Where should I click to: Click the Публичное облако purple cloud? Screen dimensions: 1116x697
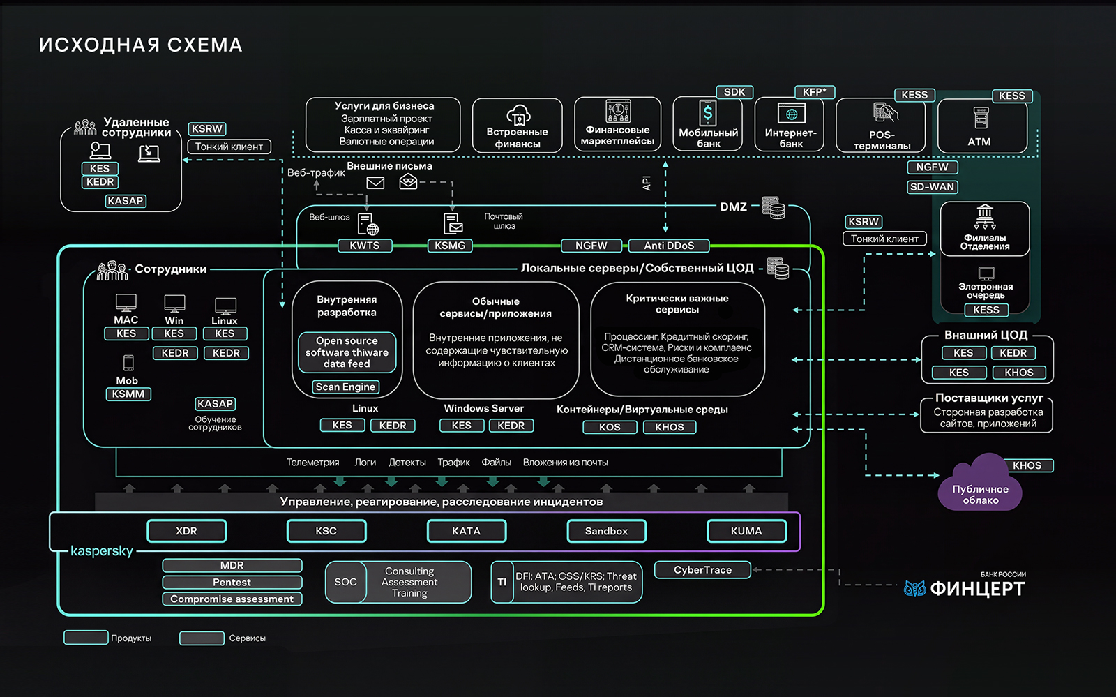pyautogui.click(x=981, y=483)
